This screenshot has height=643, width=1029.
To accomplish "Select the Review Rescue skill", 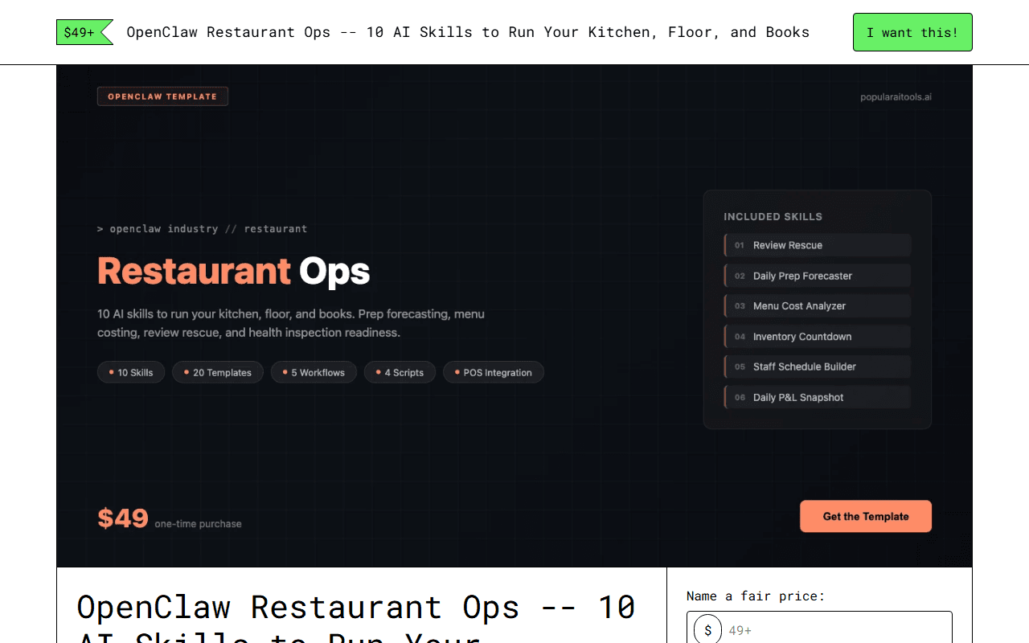I will pyautogui.click(x=817, y=245).
